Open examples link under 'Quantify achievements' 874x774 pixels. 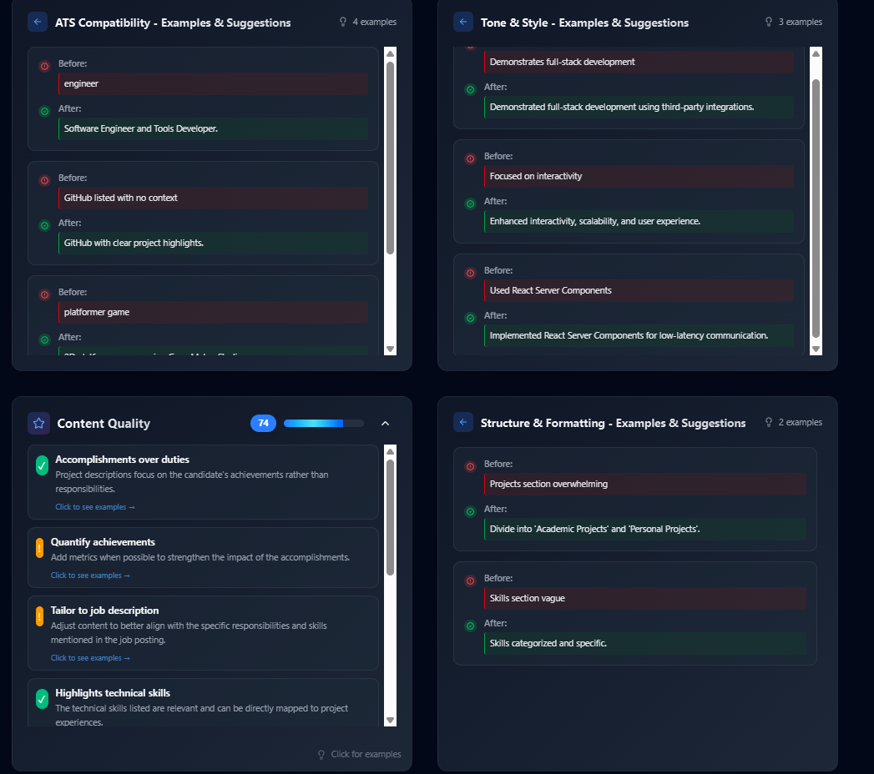click(90, 575)
